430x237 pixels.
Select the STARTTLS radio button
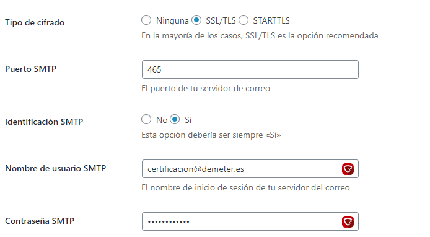[x=244, y=20]
